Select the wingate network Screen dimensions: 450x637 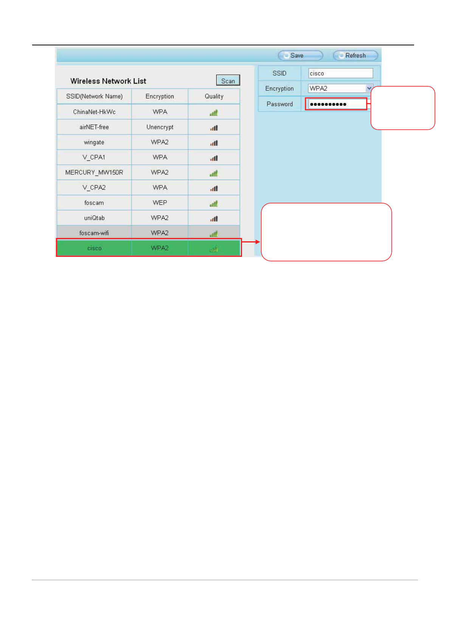pos(148,142)
